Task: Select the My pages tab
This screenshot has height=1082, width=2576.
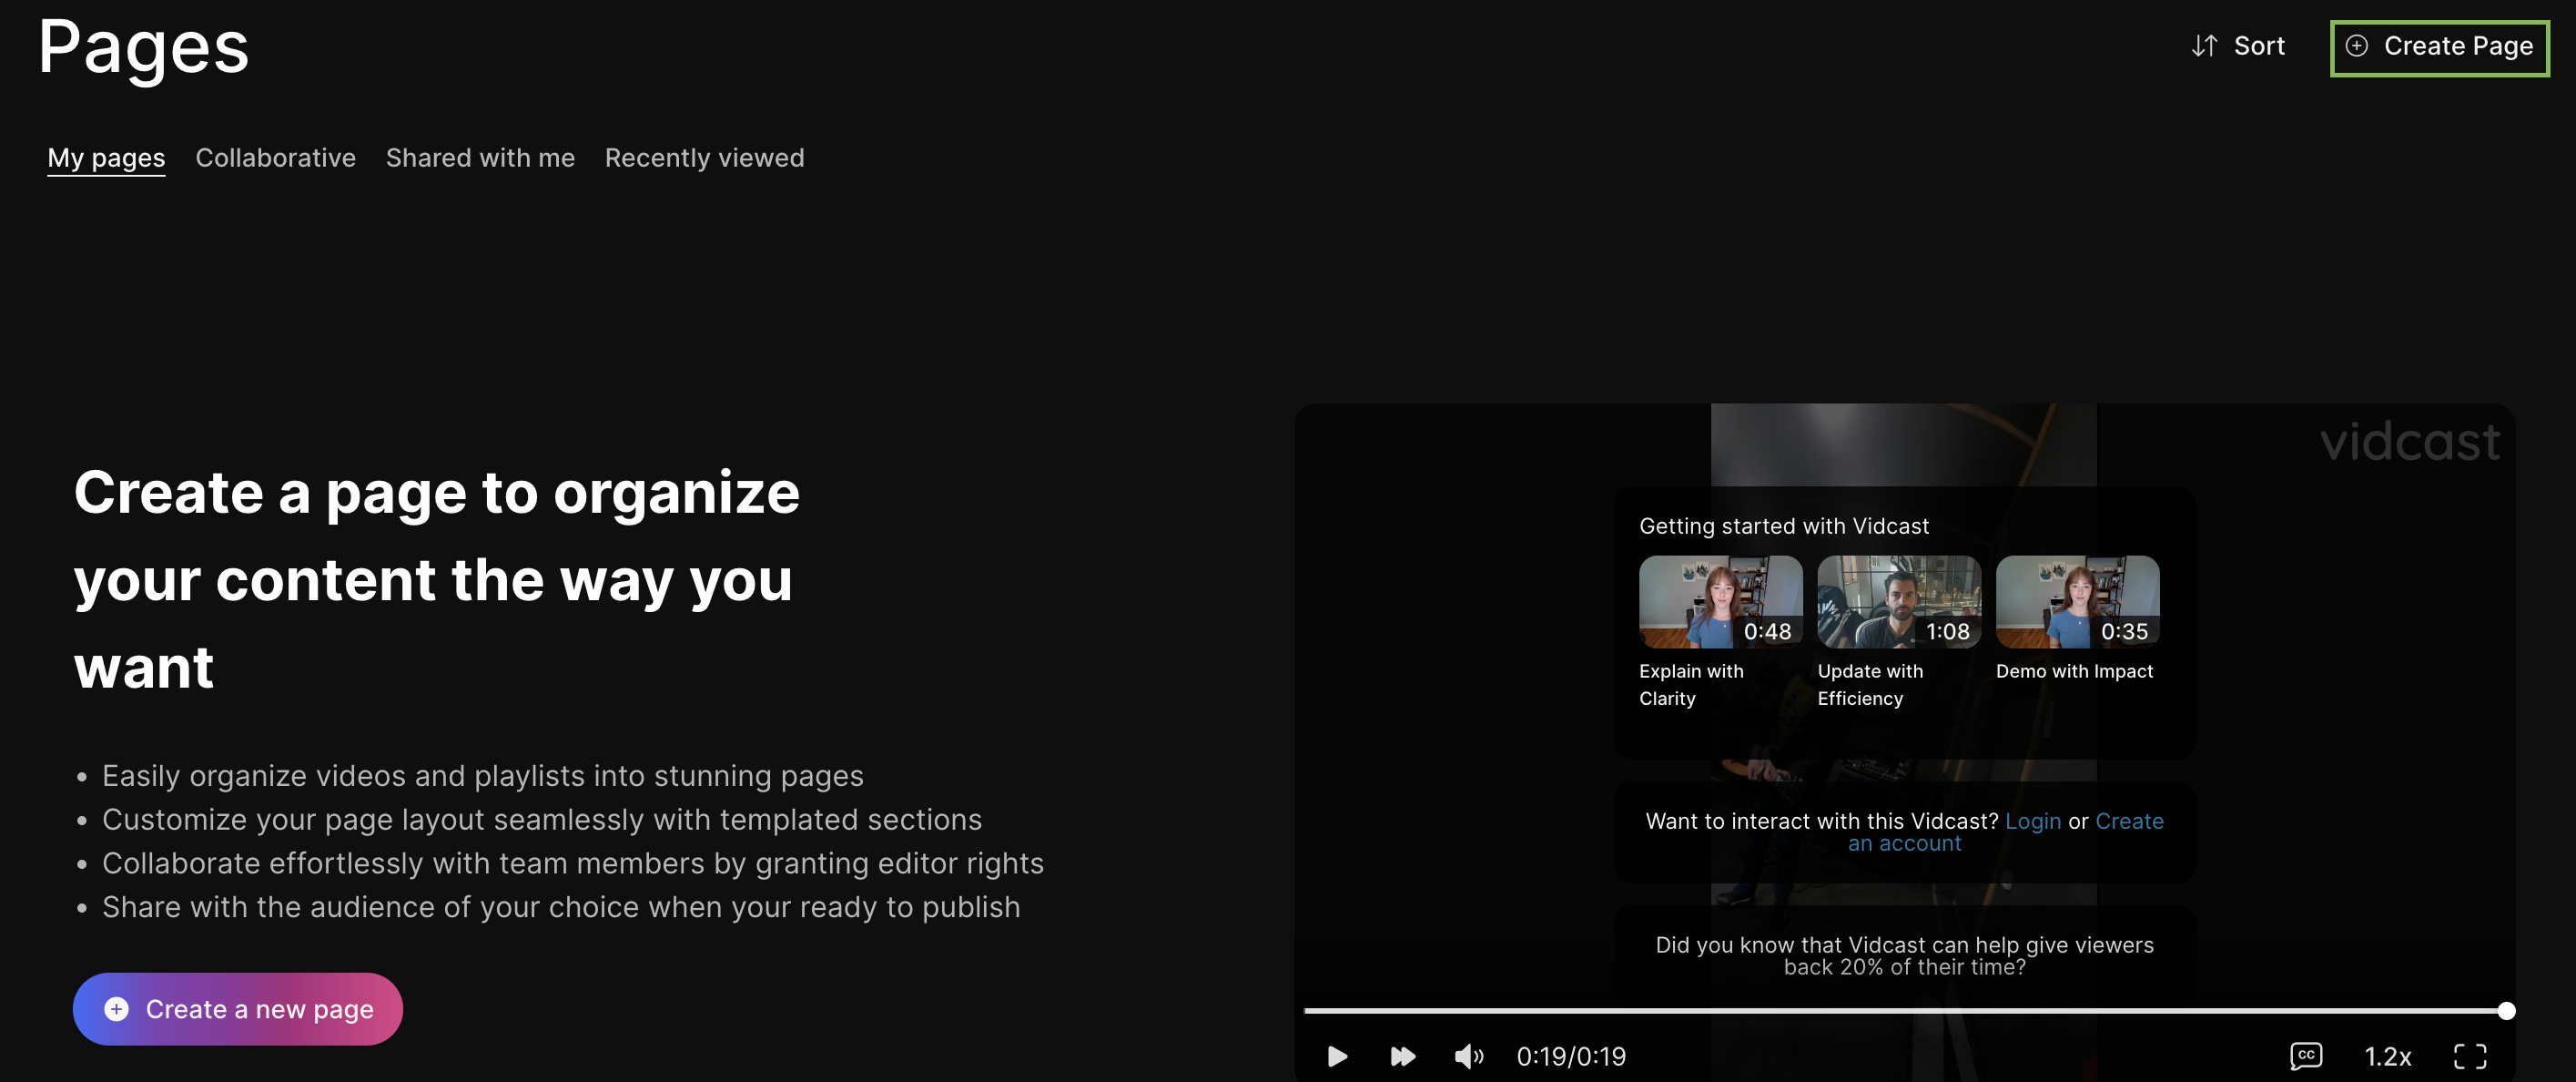Action: (106, 158)
